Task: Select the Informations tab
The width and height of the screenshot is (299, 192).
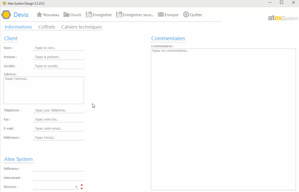Action: (x=18, y=27)
